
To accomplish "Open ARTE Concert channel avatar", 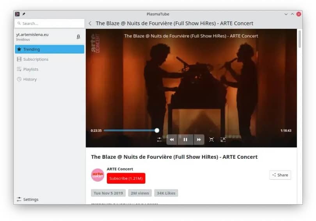I will point(98,175).
